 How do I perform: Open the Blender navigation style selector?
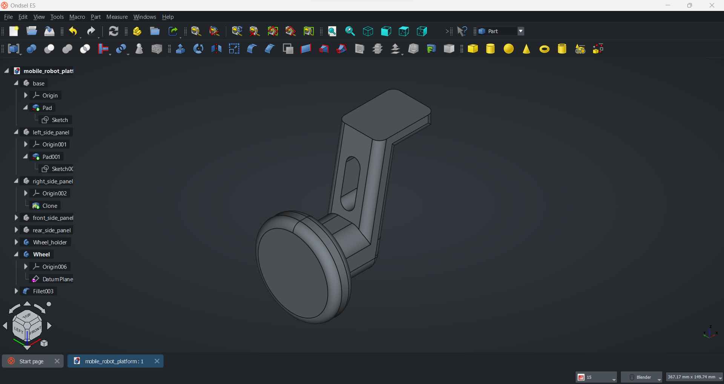tap(642, 377)
